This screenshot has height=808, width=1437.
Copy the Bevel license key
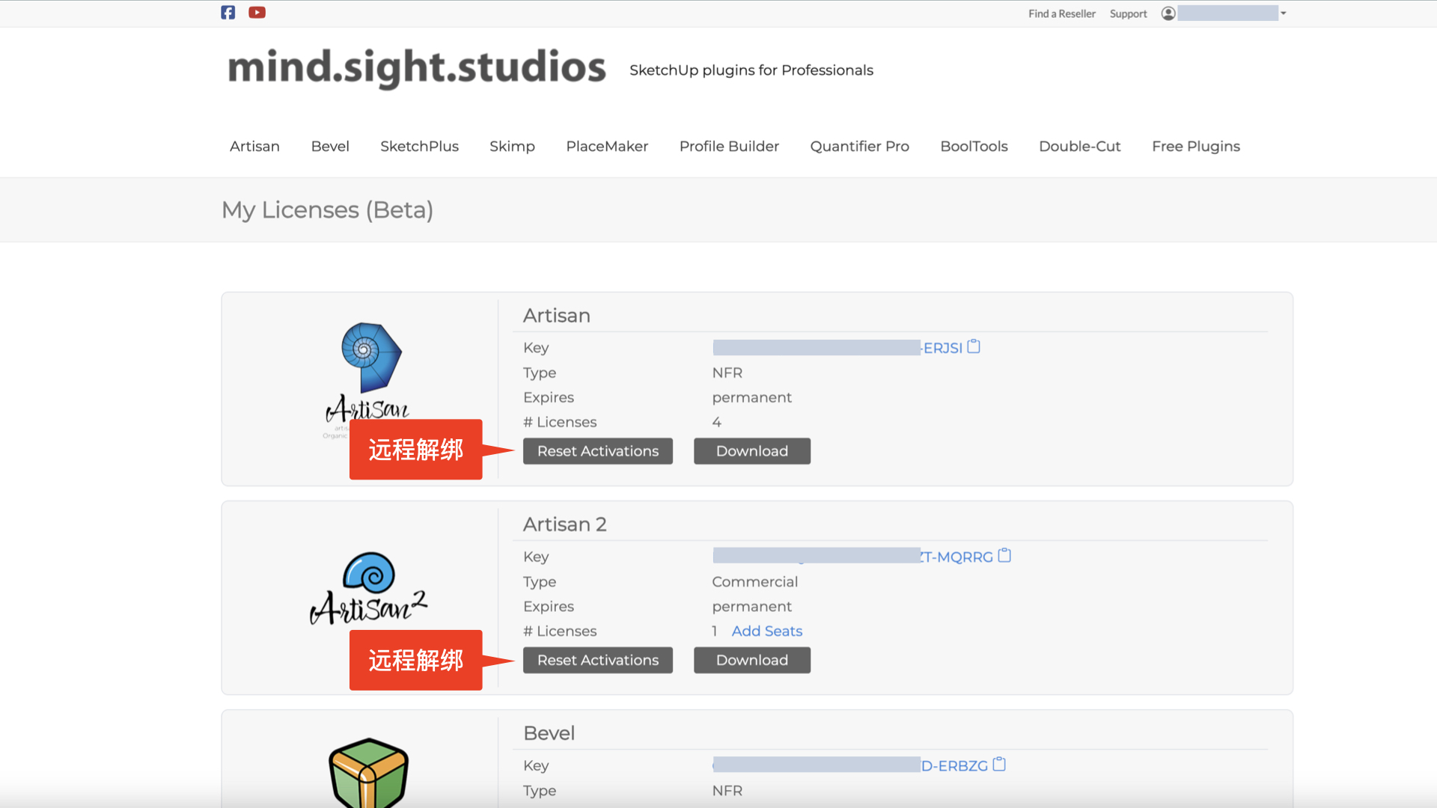(x=999, y=765)
